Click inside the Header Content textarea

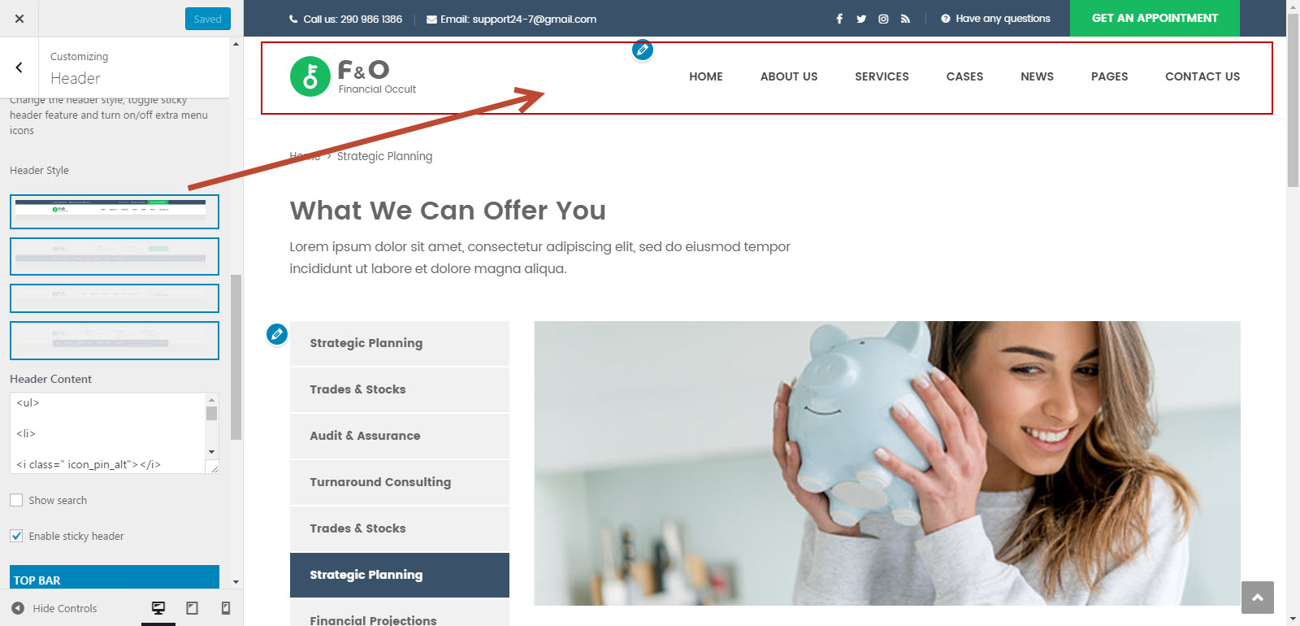108,433
